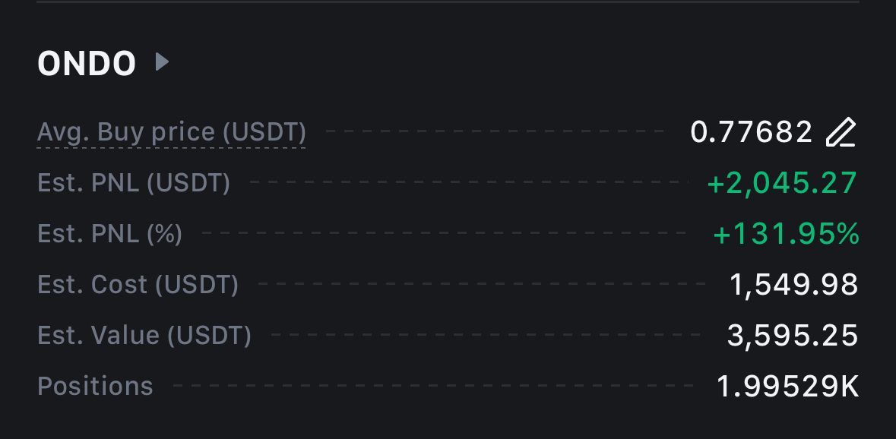Image resolution: width=896 pixels, height=439 pixels.
Task: Click the Positions label
Action: 96,386
